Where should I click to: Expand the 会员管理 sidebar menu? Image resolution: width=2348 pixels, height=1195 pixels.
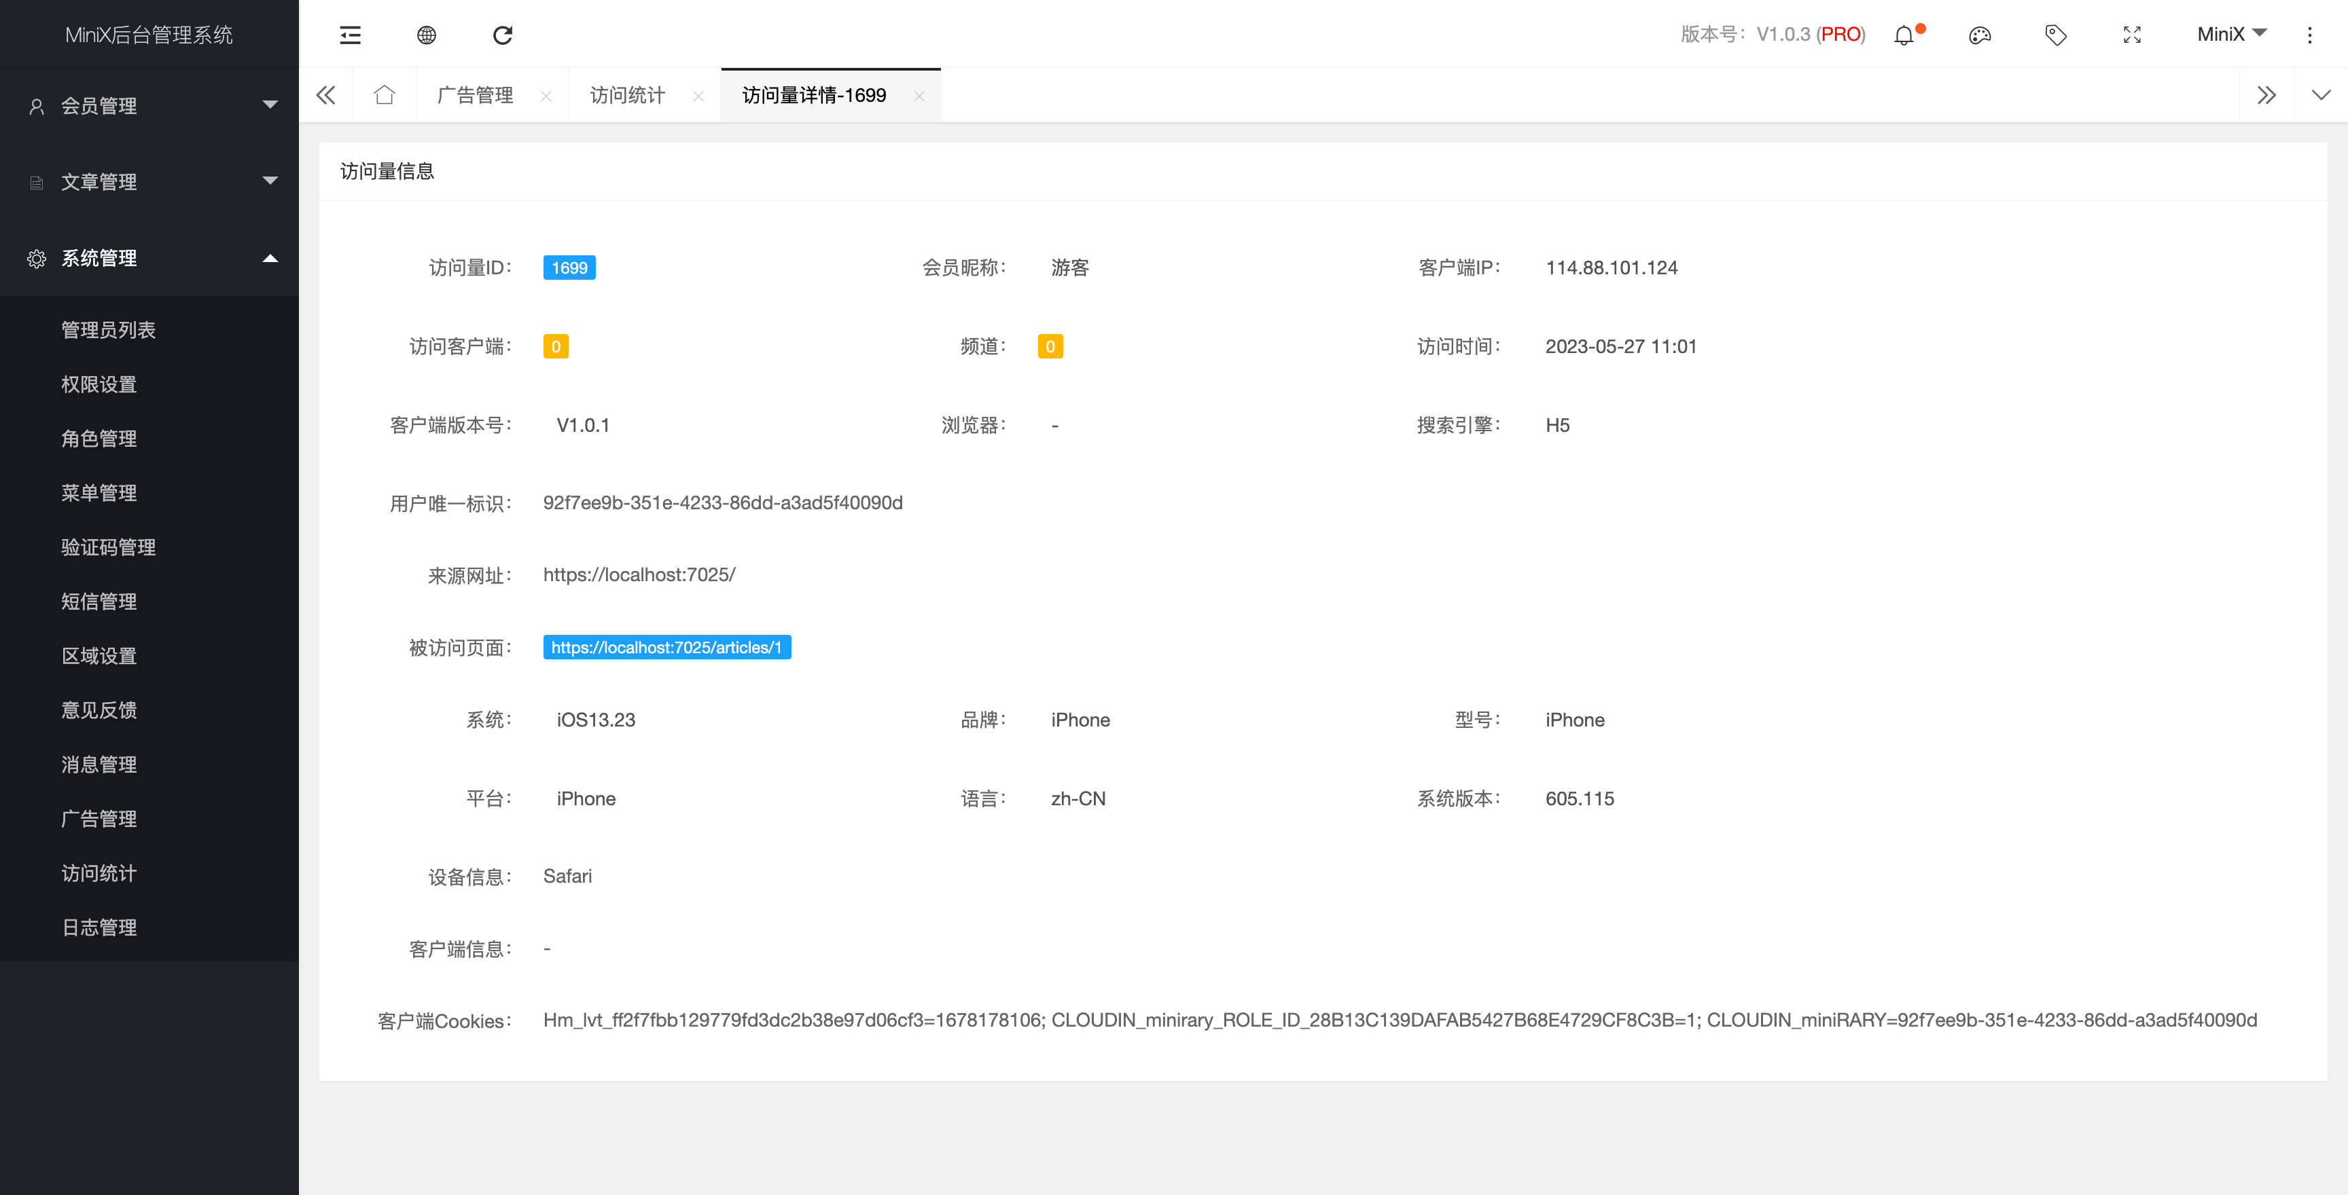pyautogui.click(x=149, y=106)
